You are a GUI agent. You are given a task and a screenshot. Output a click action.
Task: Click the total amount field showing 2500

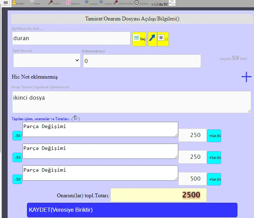coord(158,195)
